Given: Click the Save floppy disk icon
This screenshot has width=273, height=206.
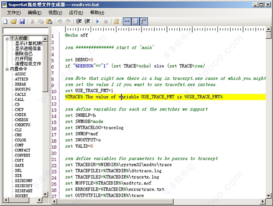Looking at the screenshot, I should (x=22, y=21).
